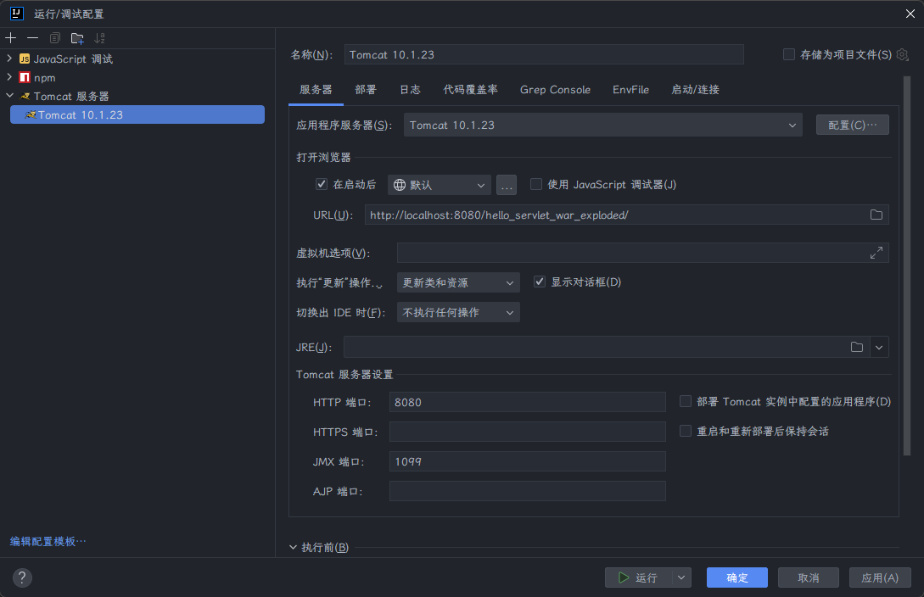Image resolution: width=924 pixels, height=597 pixels.
Task: Open 编辑配置模板 link
Action: pyautogui.click(x=48, y=541)
